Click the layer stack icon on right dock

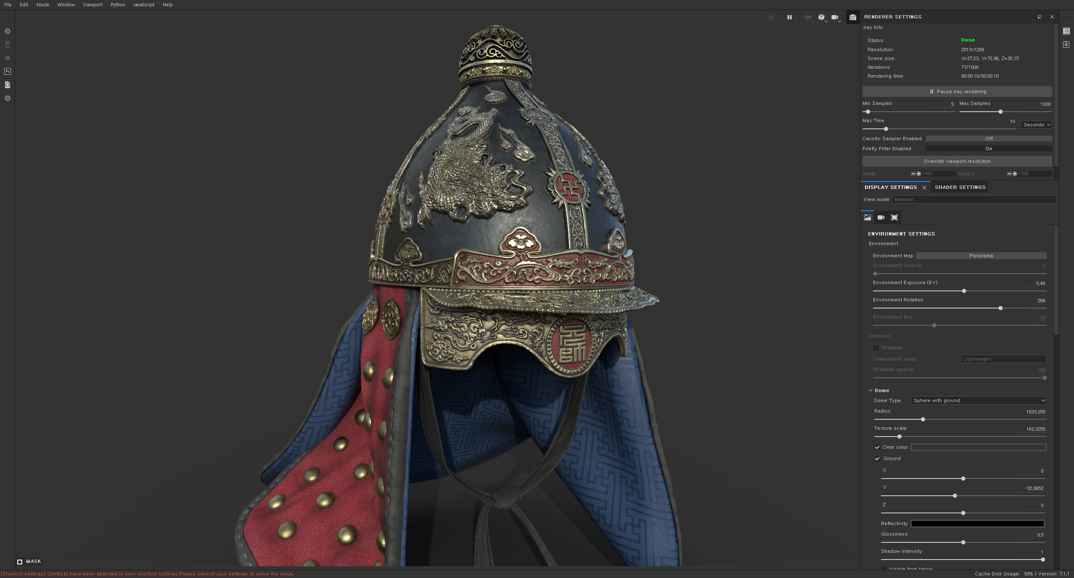coord(1066,31)
